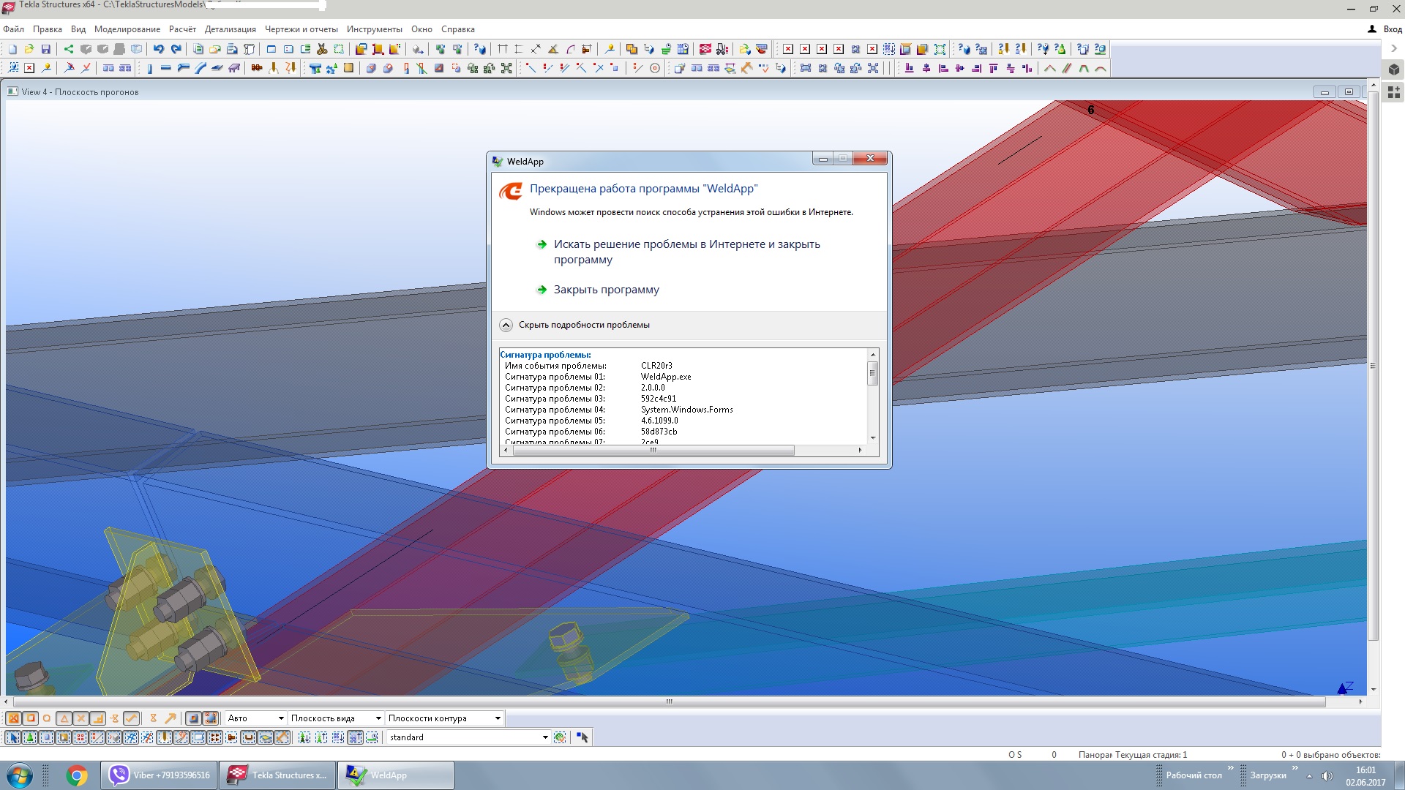Click the Open model folder icon
Viewport: 1405px width, 790px height.
click(29, 49)
